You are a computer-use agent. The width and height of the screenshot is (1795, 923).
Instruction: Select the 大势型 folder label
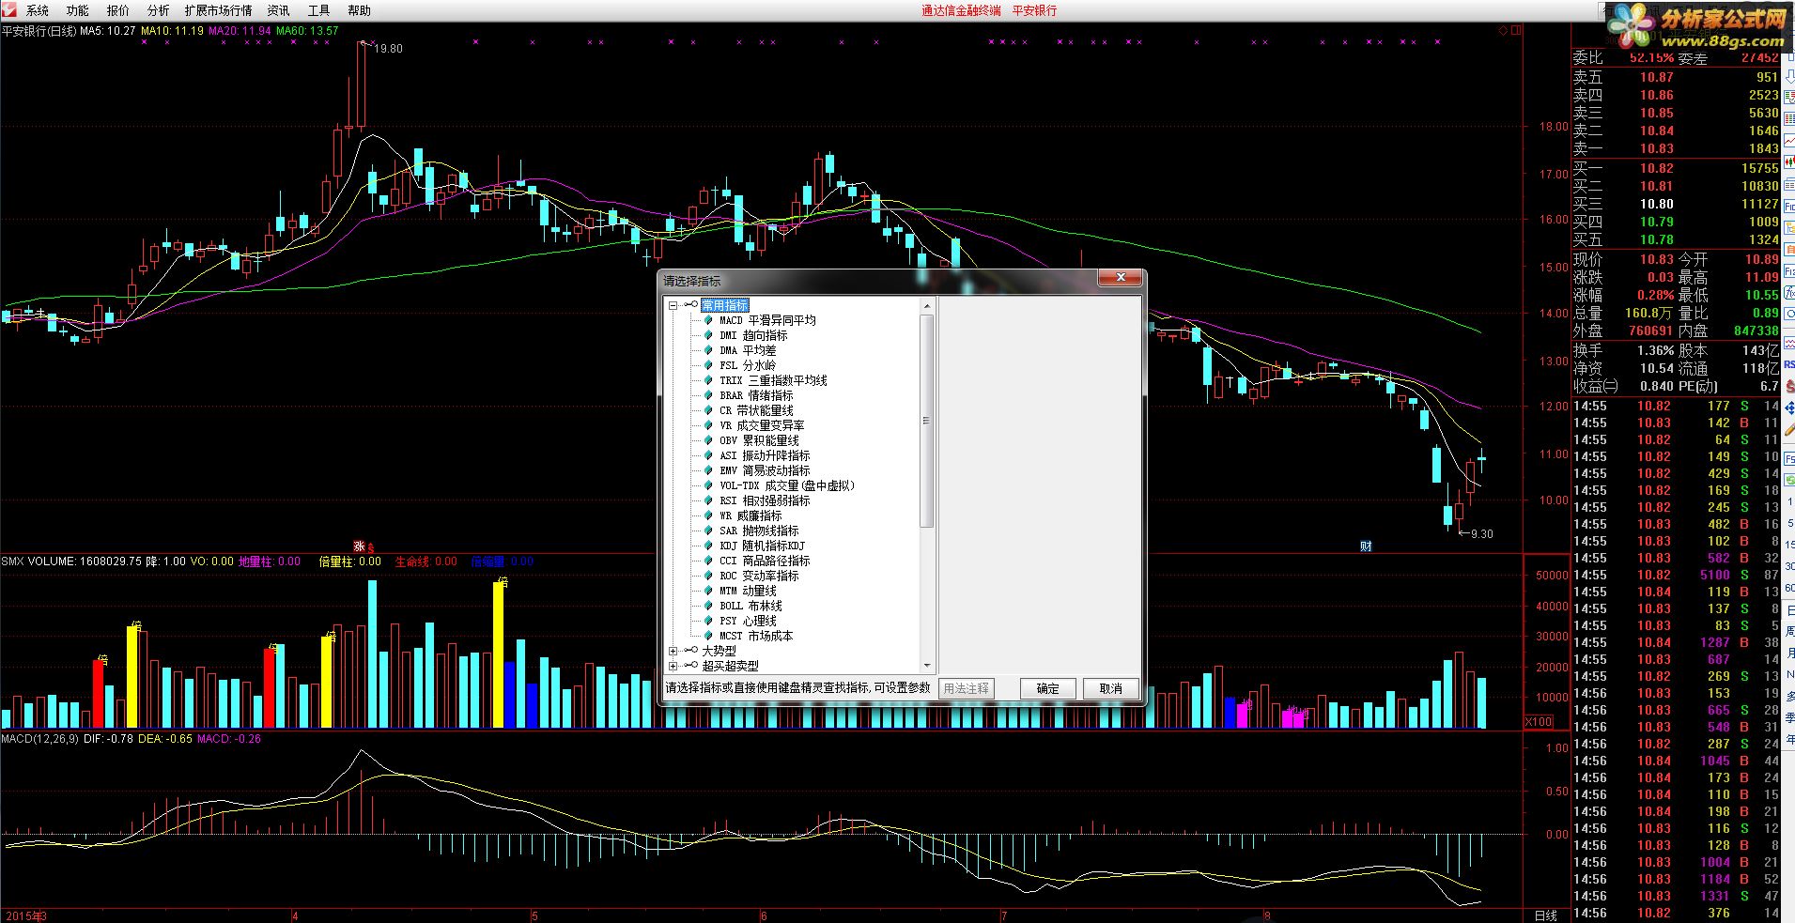coord(720,651)
